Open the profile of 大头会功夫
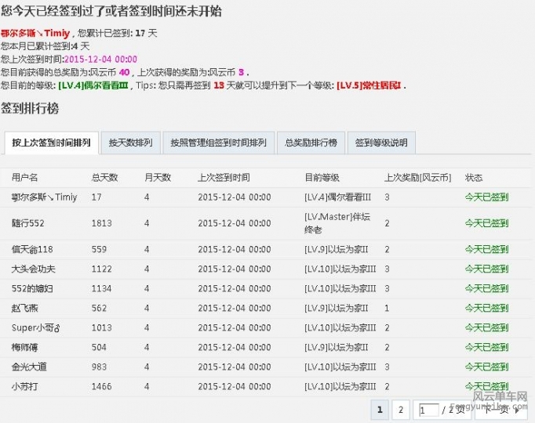This screenshot has width=535, height=423. 35,269
